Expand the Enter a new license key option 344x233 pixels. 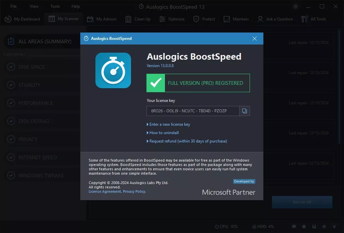(x=170, y=124)
